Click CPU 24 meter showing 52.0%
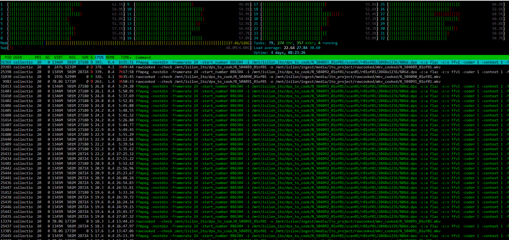The height and width of the screenshot is (240, 509). 316,38
